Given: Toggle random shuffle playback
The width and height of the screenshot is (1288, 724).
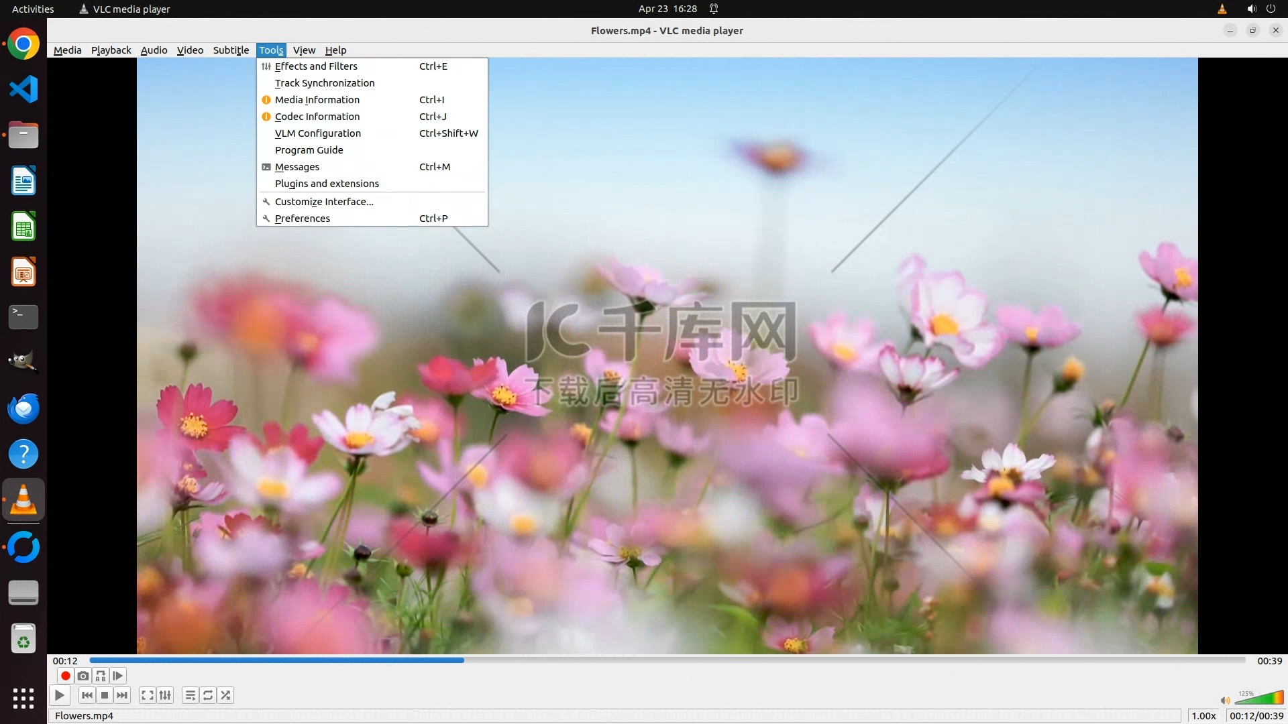Looking at the screenshot, I should tap(226, 695).
